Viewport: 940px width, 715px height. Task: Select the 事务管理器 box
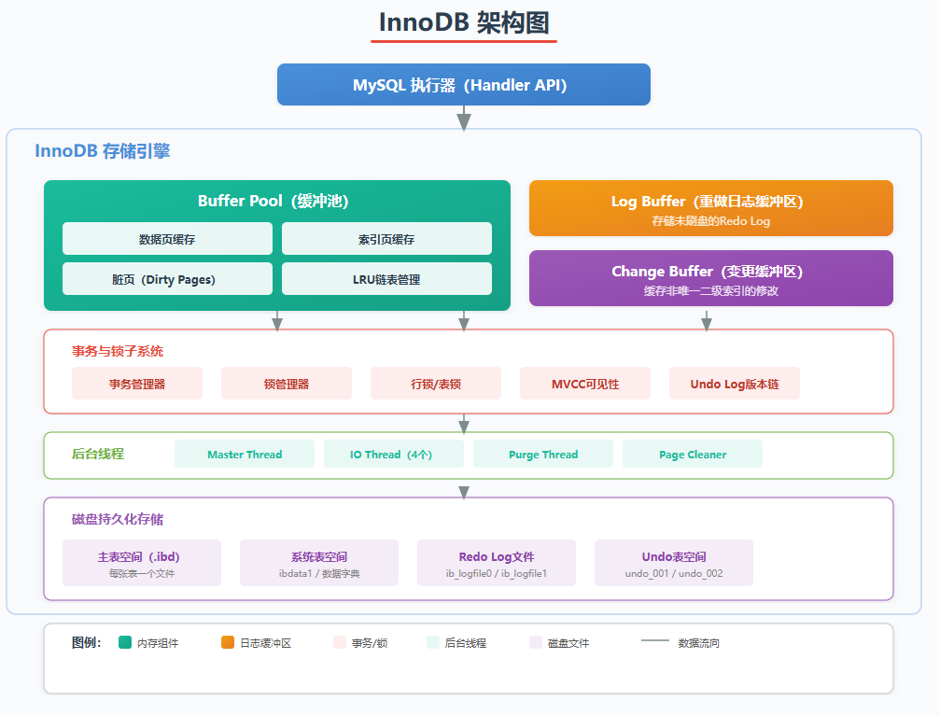pos(137,384)
